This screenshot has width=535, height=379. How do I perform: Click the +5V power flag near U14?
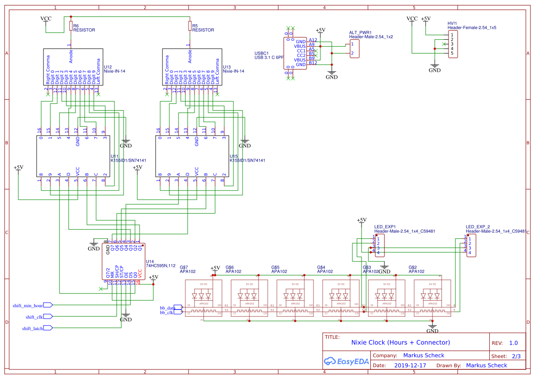click(152, 278)
